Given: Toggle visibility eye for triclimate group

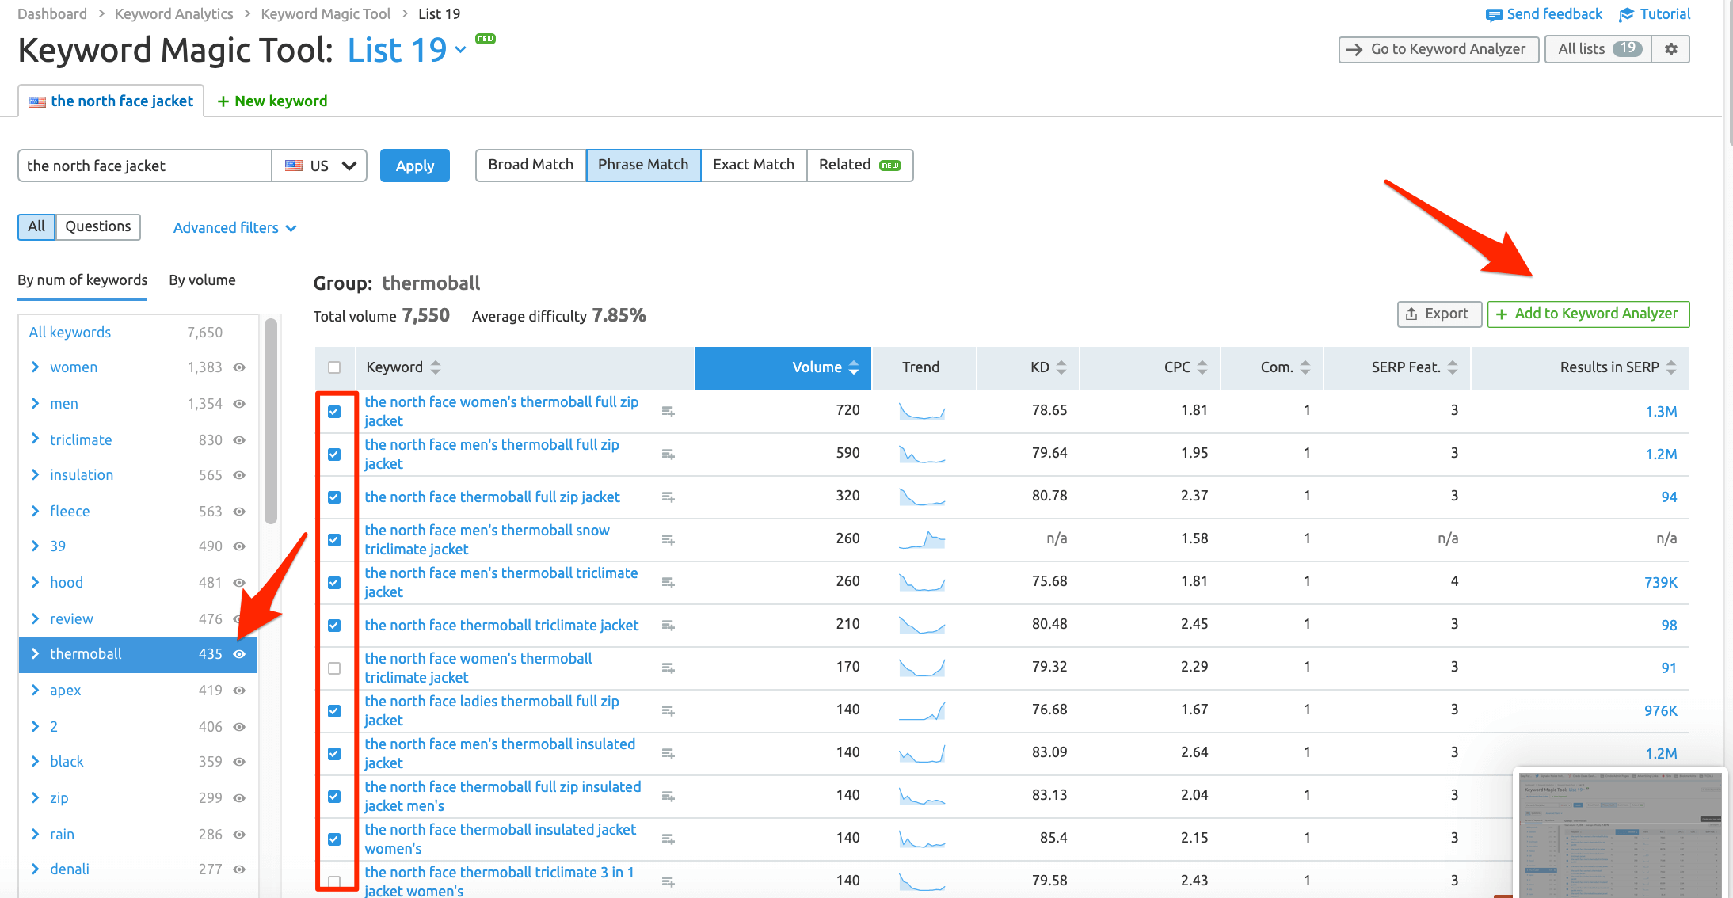Looking at the screenshot, I should tap(239, 440).
